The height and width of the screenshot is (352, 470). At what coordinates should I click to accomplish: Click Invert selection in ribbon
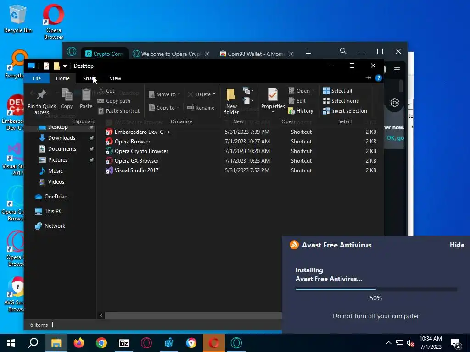345,111
